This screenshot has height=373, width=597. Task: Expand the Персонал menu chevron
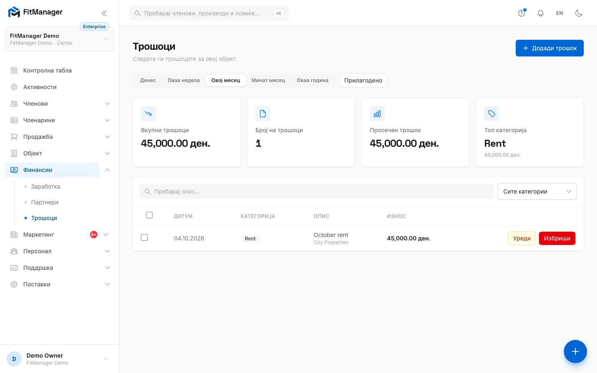coord(107,251)
